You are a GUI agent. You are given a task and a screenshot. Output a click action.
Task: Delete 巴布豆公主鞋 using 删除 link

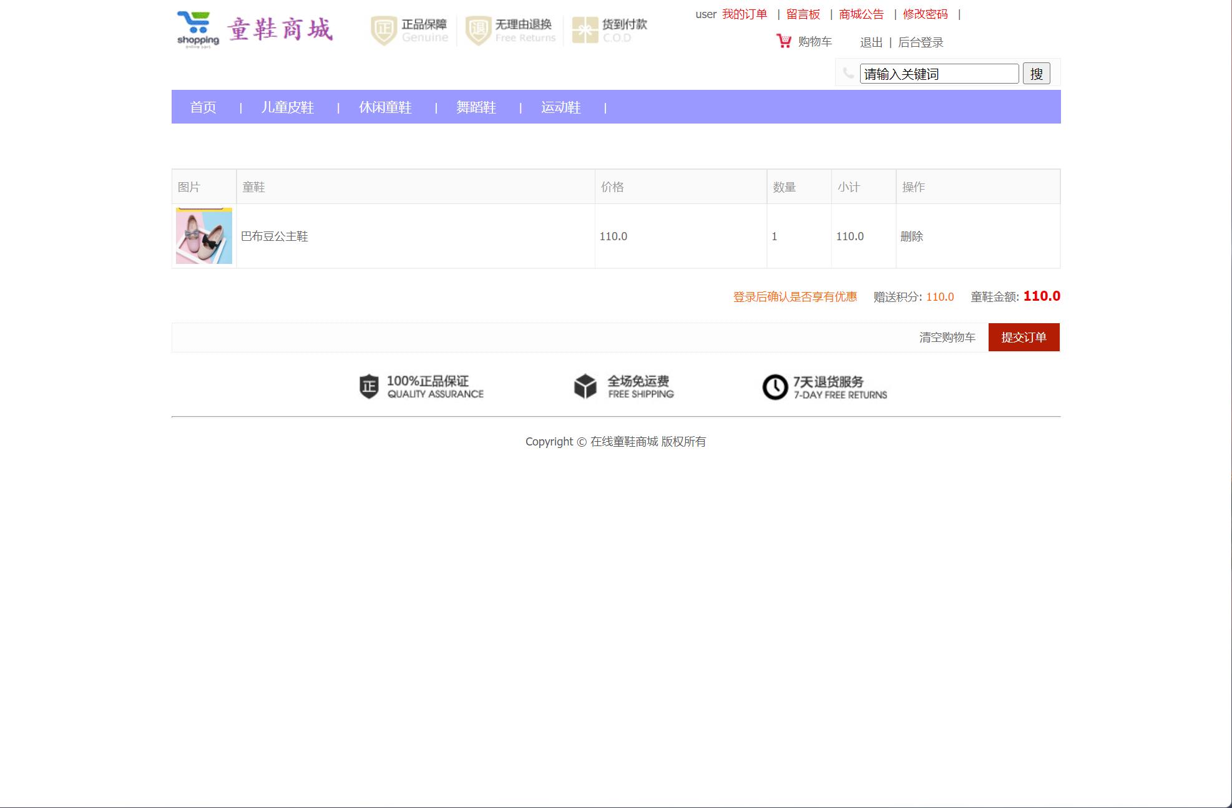click(x=911, y=236)
